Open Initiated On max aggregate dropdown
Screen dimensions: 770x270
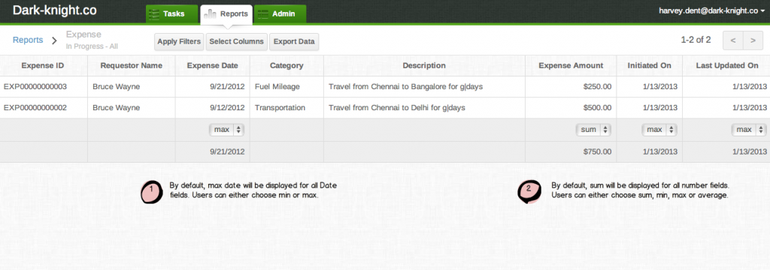click(x=659, y=130)
